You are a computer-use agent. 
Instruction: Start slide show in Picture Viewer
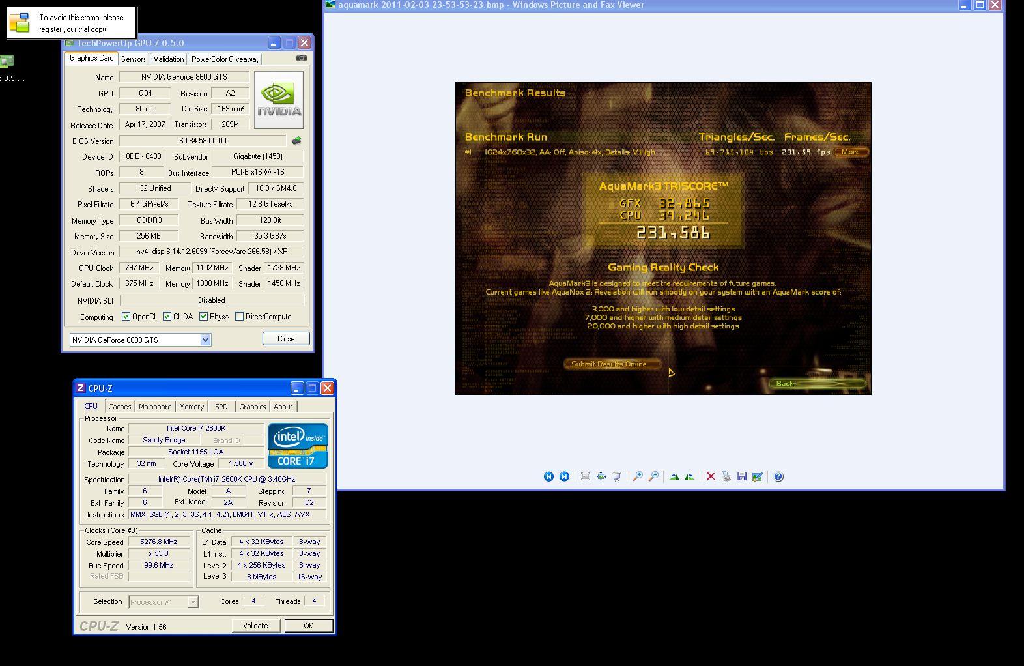click(616, 476)
